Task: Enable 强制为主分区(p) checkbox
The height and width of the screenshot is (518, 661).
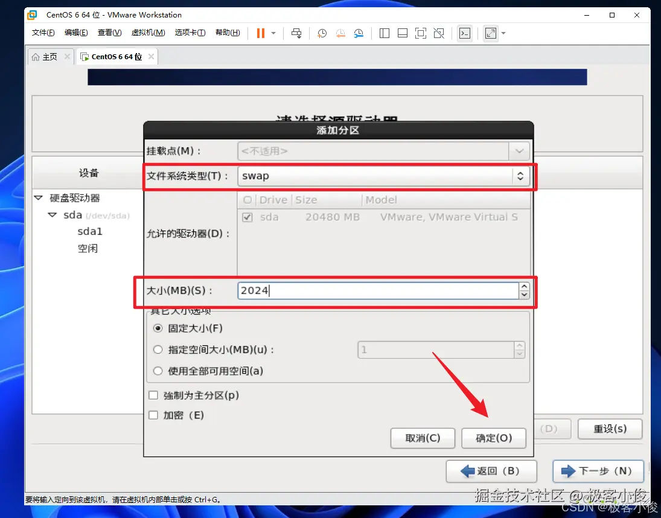Action: [x=153, y=395]
